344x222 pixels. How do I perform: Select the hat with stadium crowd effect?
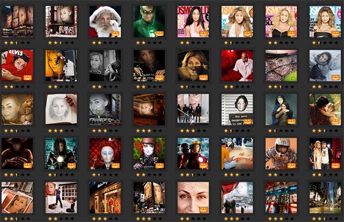[x=281, y=65]
